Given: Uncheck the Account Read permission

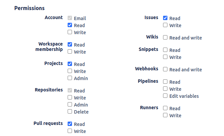Looking at the screenshot, I should pos(70,25).
